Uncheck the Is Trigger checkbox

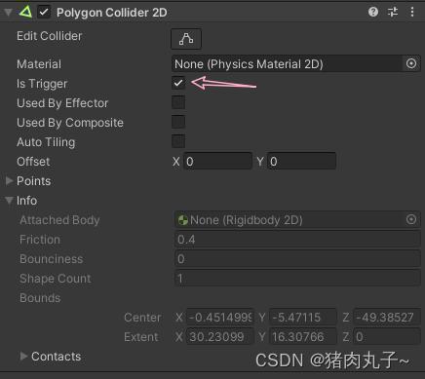pos(178,83)
